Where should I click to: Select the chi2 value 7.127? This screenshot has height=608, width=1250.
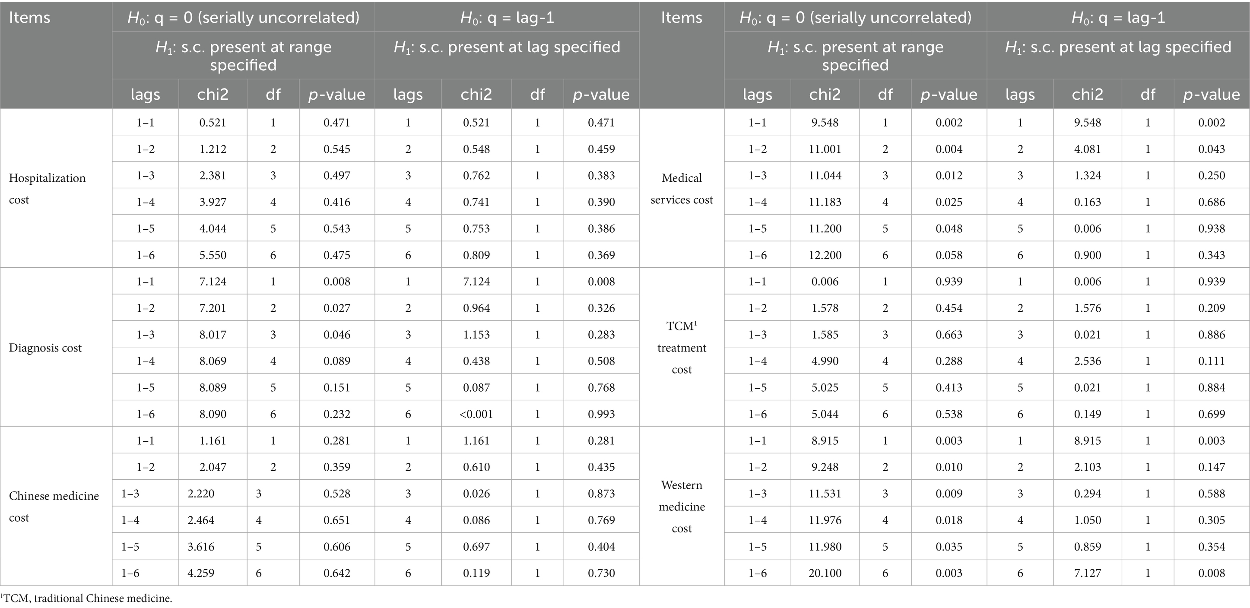[x=1088, y=573]
